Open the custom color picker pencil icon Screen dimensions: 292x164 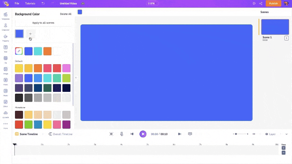pyautogui.click(x=19, y=51)
